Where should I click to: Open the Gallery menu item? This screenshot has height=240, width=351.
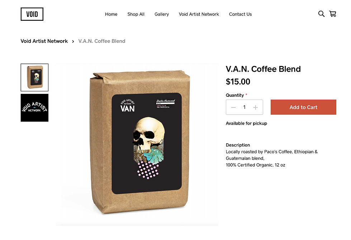(x=162, y=14)
